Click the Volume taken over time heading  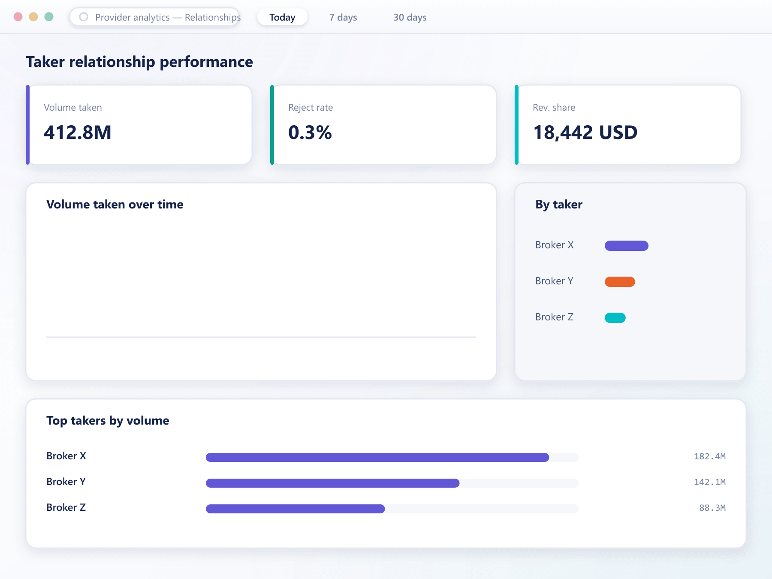coord(115,204)
